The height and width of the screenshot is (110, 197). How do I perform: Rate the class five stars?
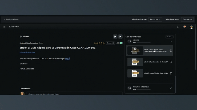[x=104, y=43]
